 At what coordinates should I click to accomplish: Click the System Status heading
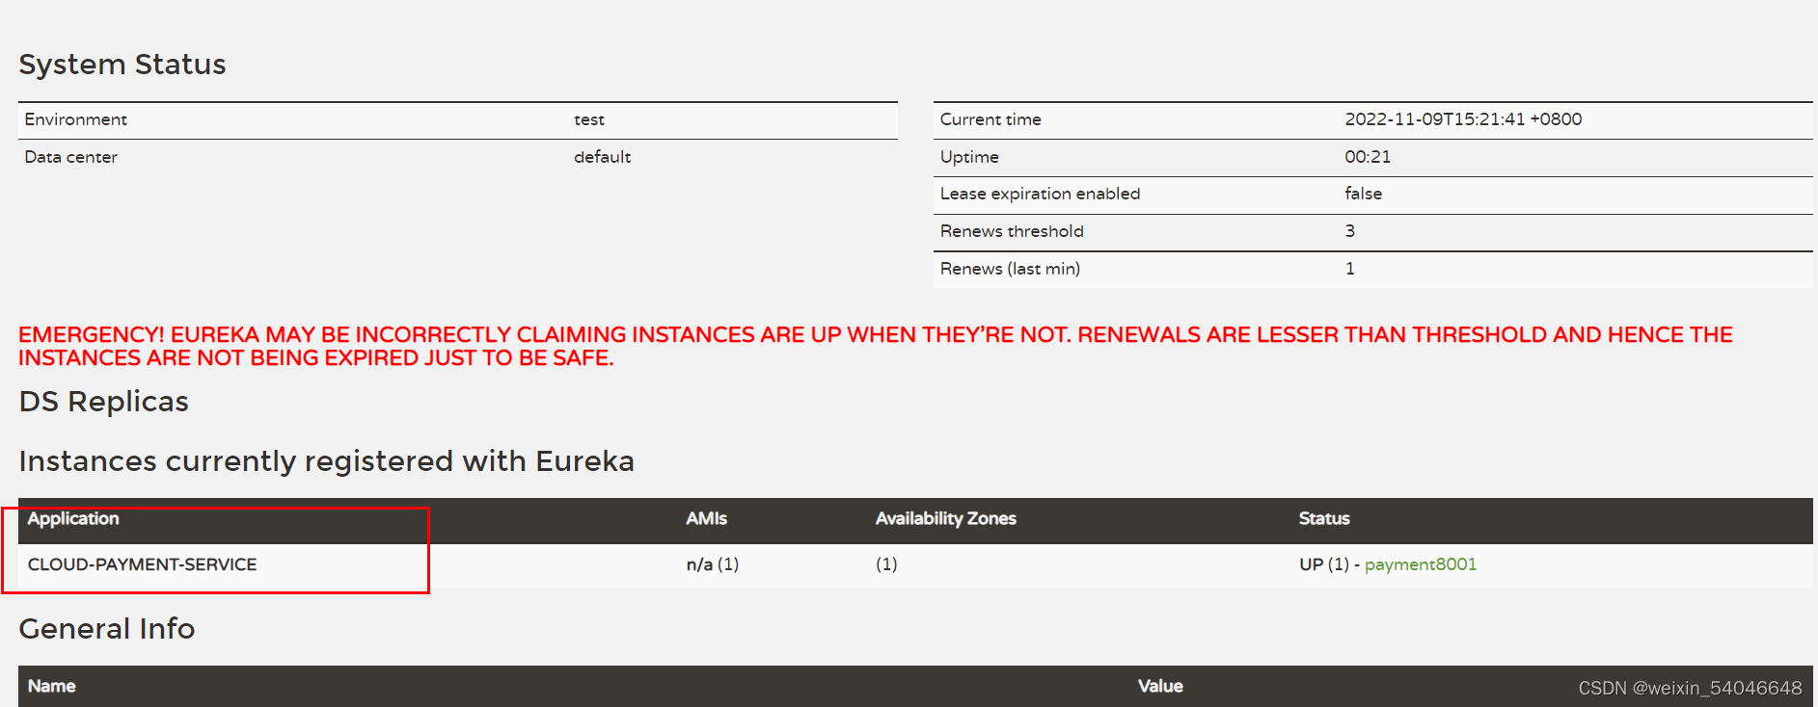[122, 65]
